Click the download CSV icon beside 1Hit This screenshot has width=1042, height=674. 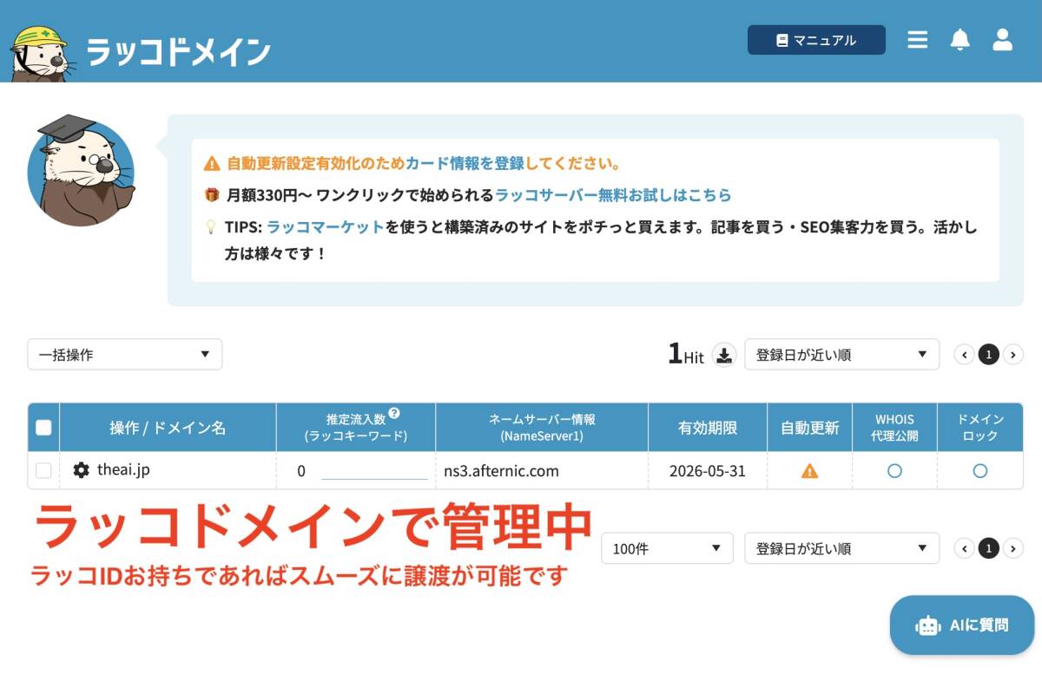click(x=724, y=355)
